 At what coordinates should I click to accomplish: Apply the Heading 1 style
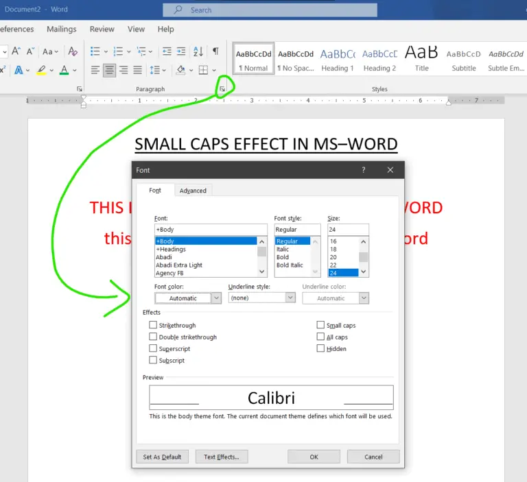pos(338,59)
